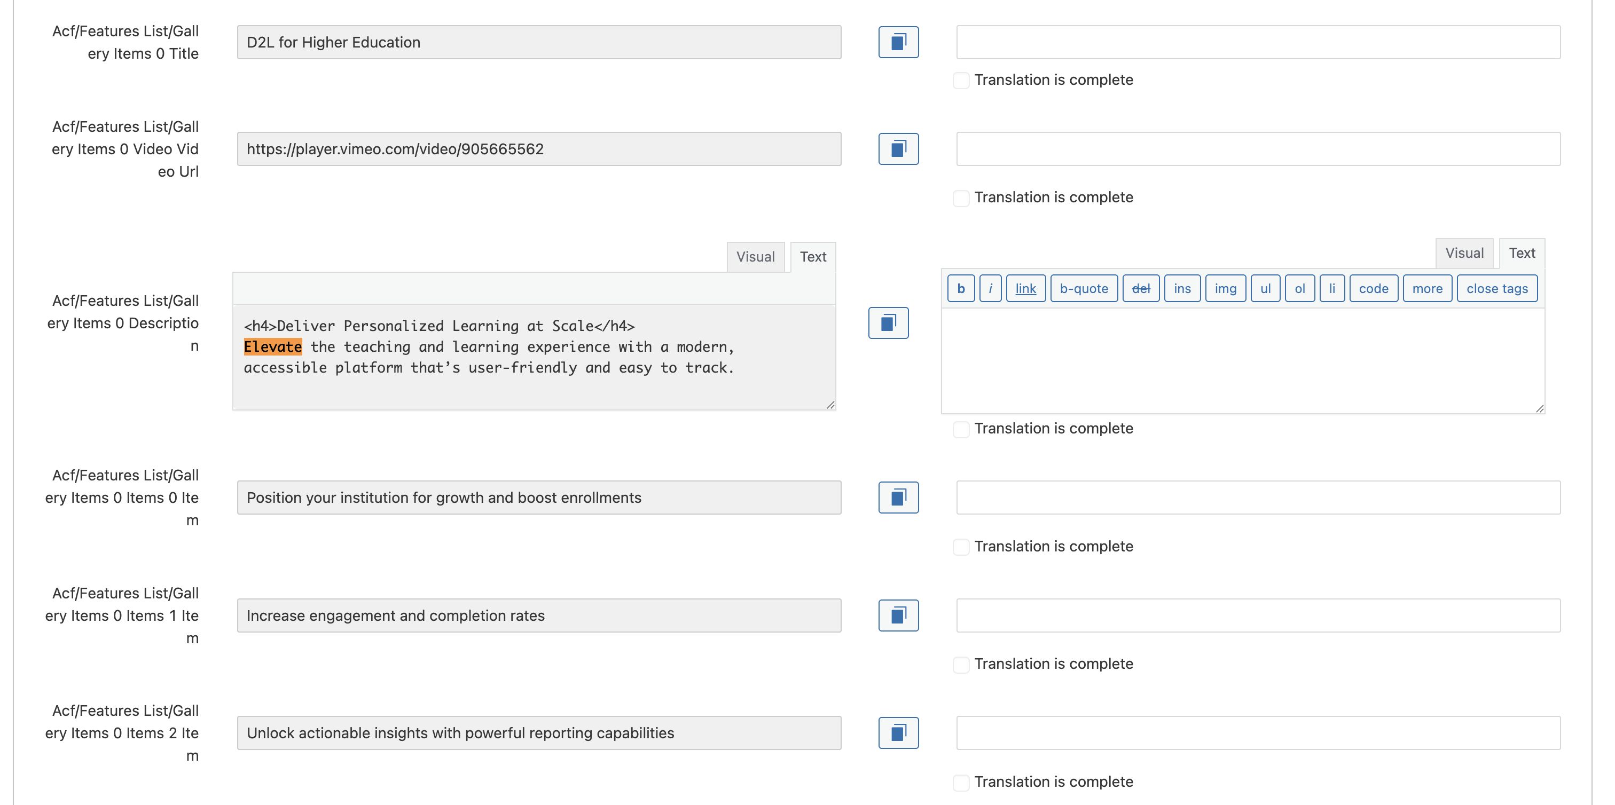Image resolution: width=1615 pixels, height=805 pixels.
Task: Switch translation editor to Text tab
Action: 1522,253
